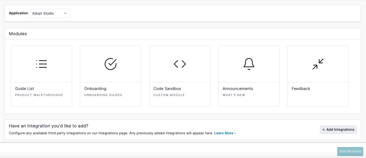Viewport: 366px width, 158px height.
Task: Click the CUSTOM MODULE subtitle
Action: point(169,95)
